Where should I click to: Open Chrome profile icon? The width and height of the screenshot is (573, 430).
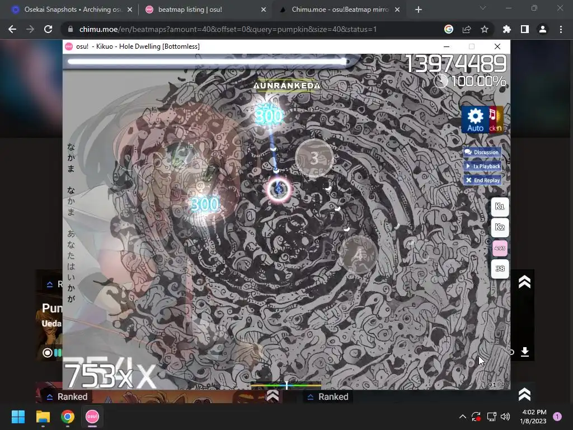(543, 29)
